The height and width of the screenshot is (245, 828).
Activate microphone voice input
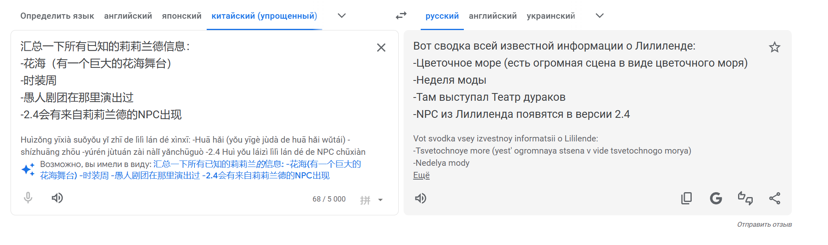pyautogui.click(x=28, y=198)
